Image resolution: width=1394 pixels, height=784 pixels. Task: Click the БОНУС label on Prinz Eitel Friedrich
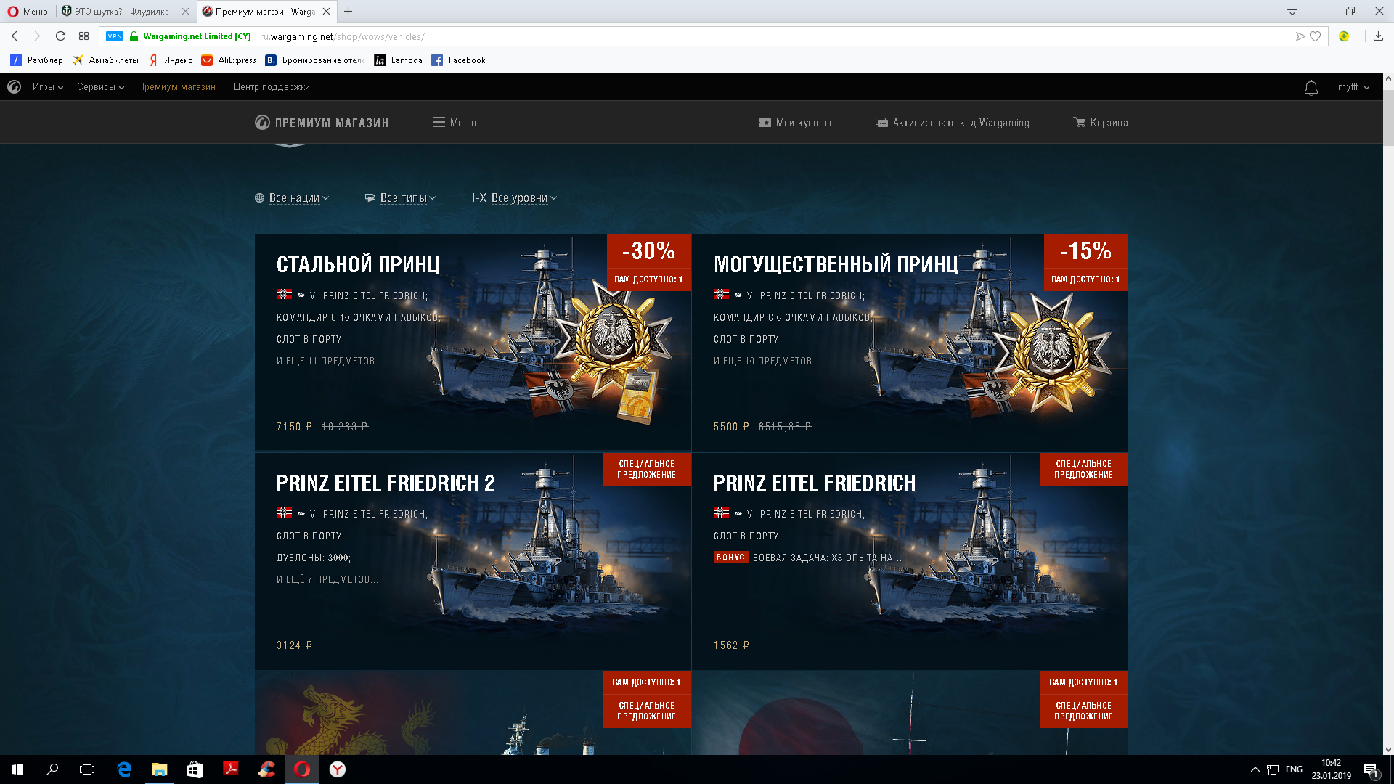coord(730,558)
